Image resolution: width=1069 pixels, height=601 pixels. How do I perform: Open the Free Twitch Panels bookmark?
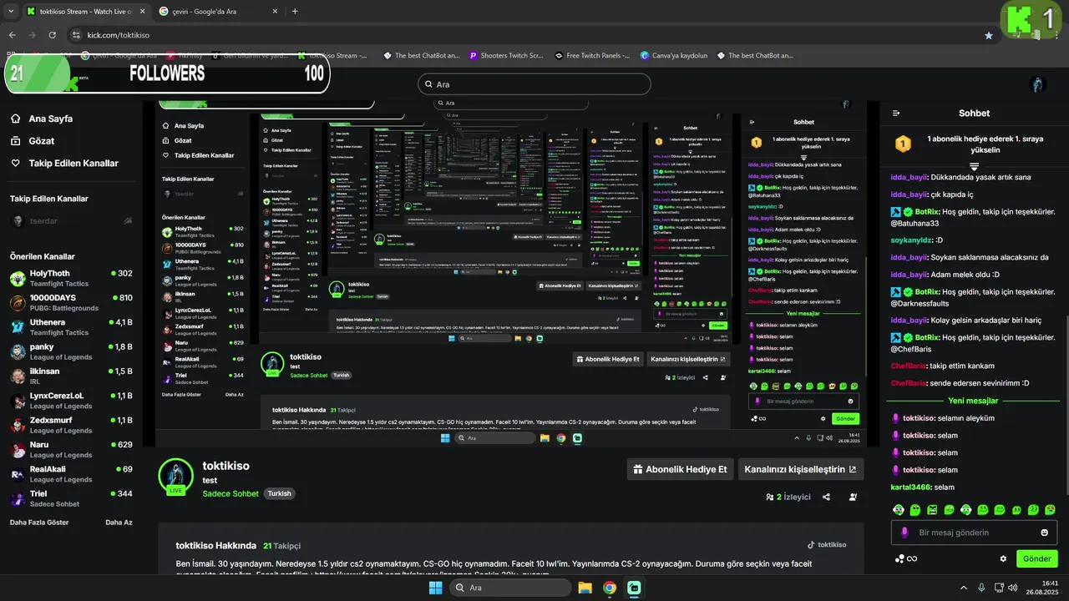click(x=592, y=56)
